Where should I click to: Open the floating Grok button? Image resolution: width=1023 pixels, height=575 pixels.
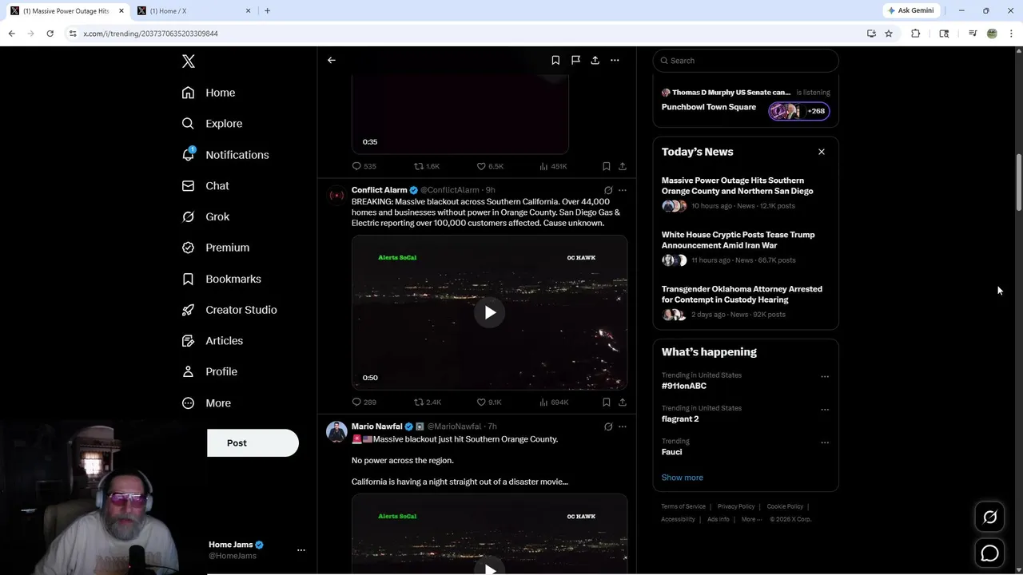pos(989,517)
